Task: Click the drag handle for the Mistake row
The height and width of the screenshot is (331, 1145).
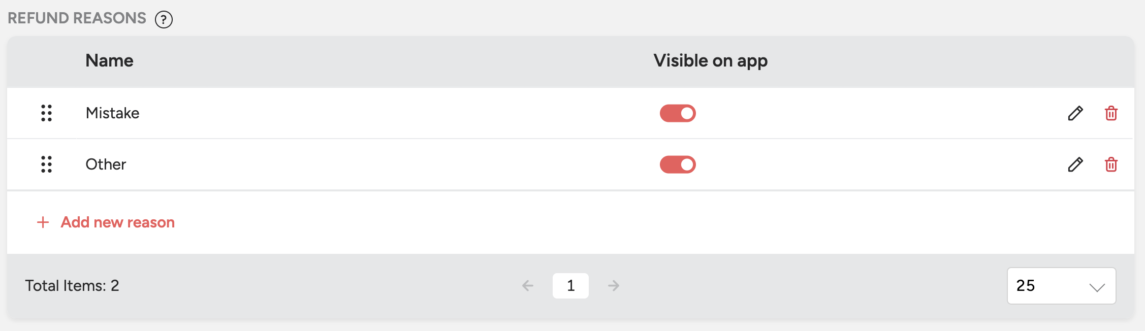Action: (x=46, y=113)
